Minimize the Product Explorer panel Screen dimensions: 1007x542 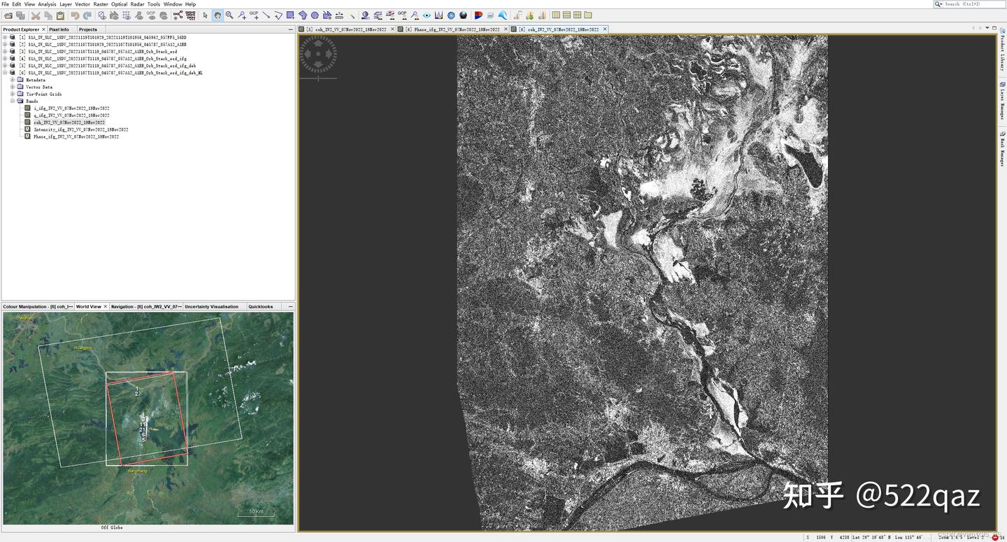point(290,29)
